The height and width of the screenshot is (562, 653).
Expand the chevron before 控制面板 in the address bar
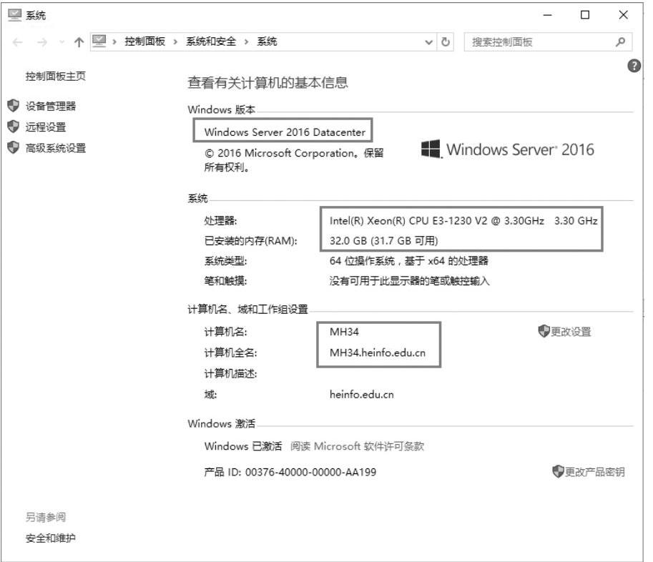tap(114, 41)
